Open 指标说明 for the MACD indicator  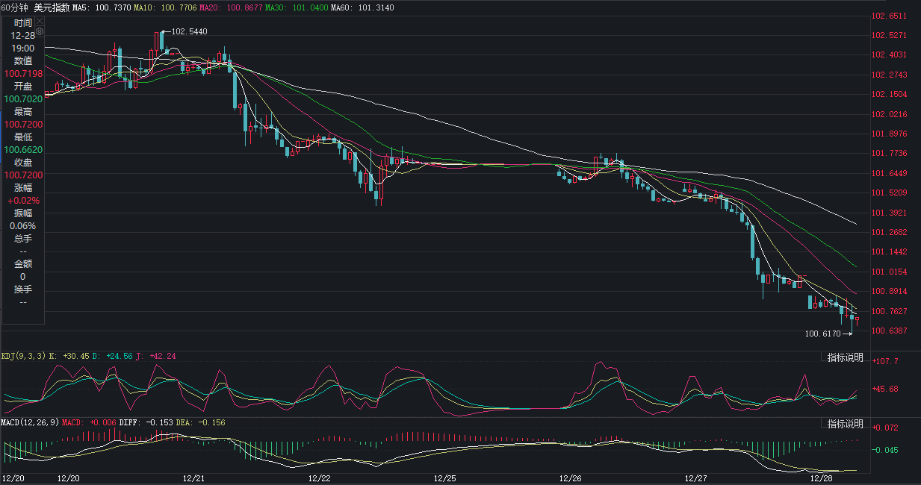845,424
